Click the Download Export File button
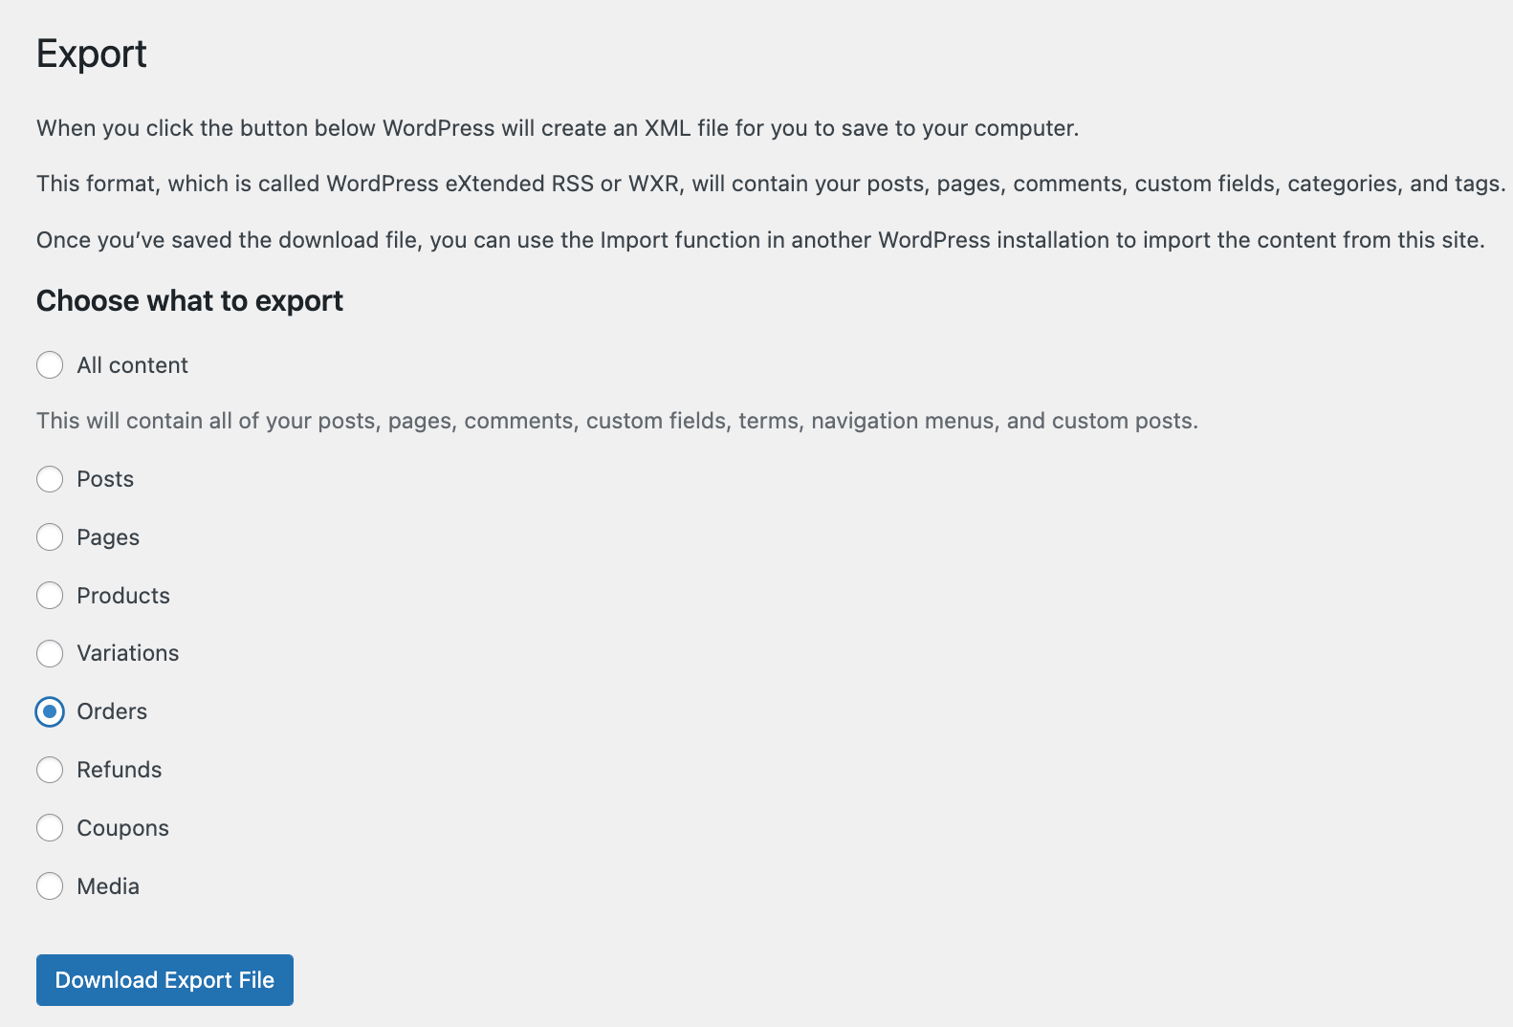 [164, 979]
